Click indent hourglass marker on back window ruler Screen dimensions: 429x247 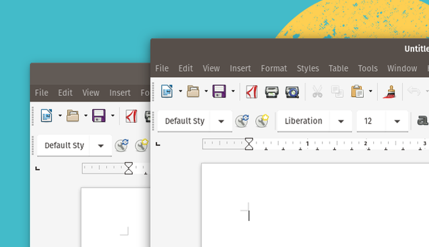[128, 168]
